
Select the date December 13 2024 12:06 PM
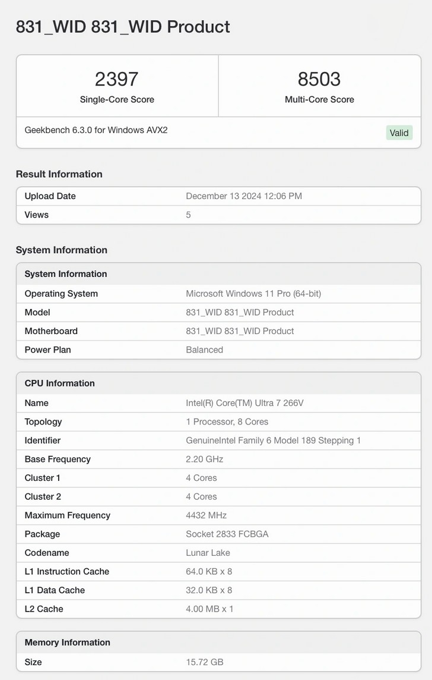[x=244, y=196]
